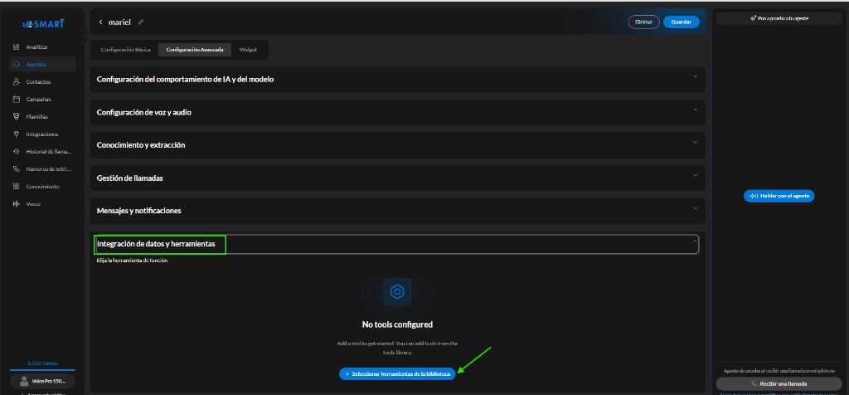The width and height of the screenshot is (849, 395).
Task: Collapse the sidebar with the edge handle
Action: 84,36
